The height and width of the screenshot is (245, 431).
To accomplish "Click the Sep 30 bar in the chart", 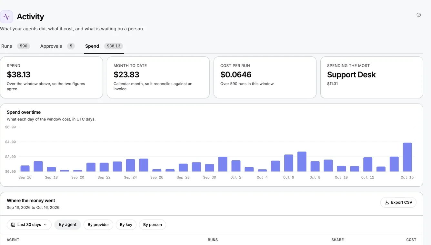I will point(210,168).
